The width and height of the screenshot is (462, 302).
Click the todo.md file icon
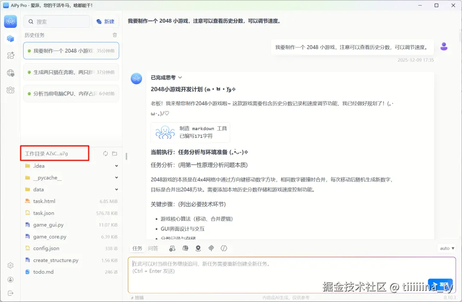click(x=27, y=272)
